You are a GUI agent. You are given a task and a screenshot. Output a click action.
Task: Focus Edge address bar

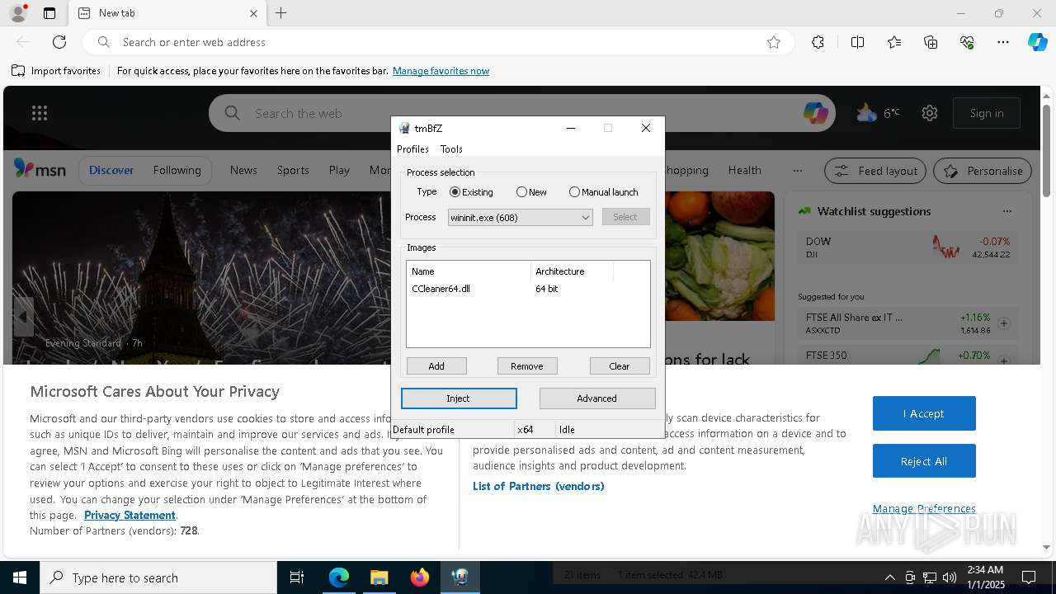point(437,42)
